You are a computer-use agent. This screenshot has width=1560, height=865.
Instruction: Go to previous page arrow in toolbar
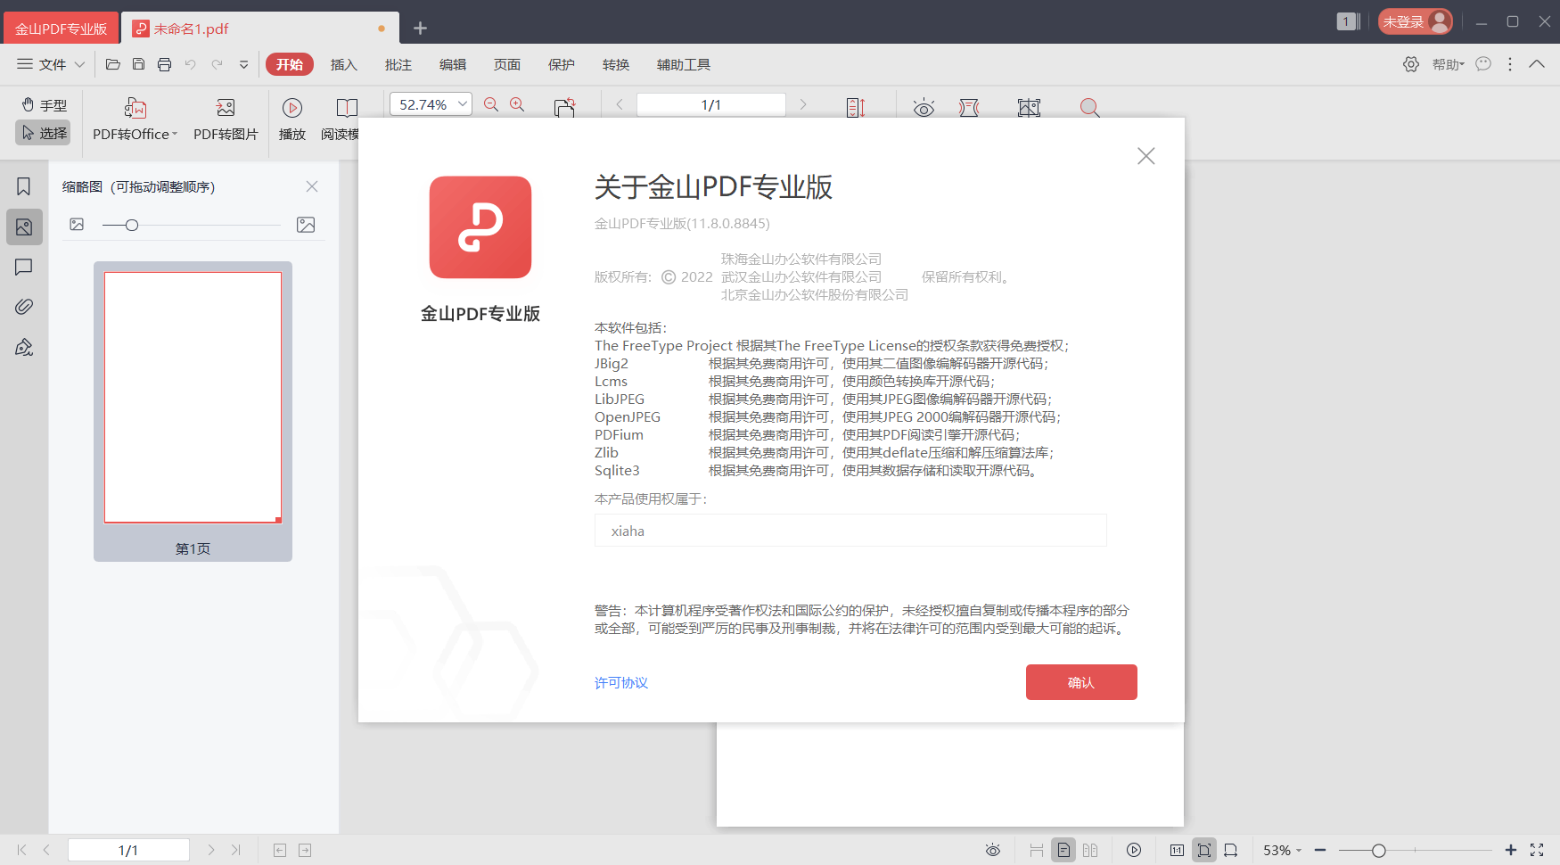(x=620, y=104)
